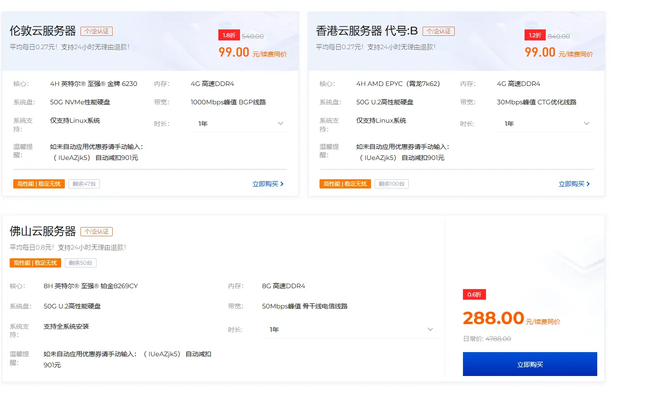Click the struck-through 840.00 original price
Image resolution: width=657 pixels, height=393 pixels.
coord(559,36)
